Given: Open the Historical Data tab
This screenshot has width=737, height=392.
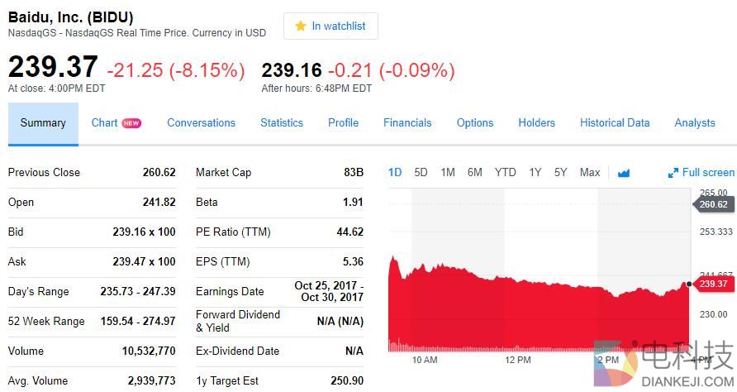Looking at the screenshot, I should [x=615, y=123].
